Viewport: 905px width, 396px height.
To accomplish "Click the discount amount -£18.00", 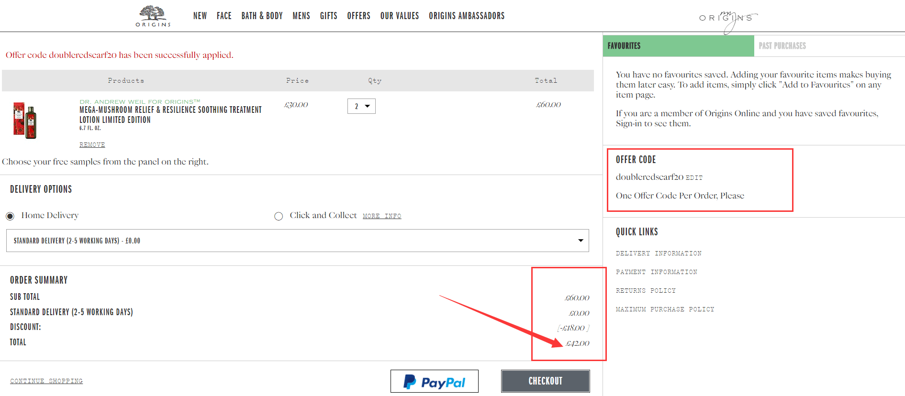I will pyautogui.click(x=573, y=328).
